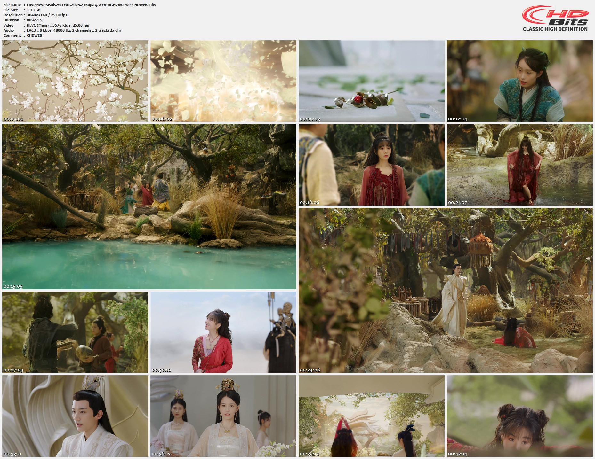595x459 pixels.
Task: Click the thumbnail timestamped 00:36:12
Action: (223, 416)
